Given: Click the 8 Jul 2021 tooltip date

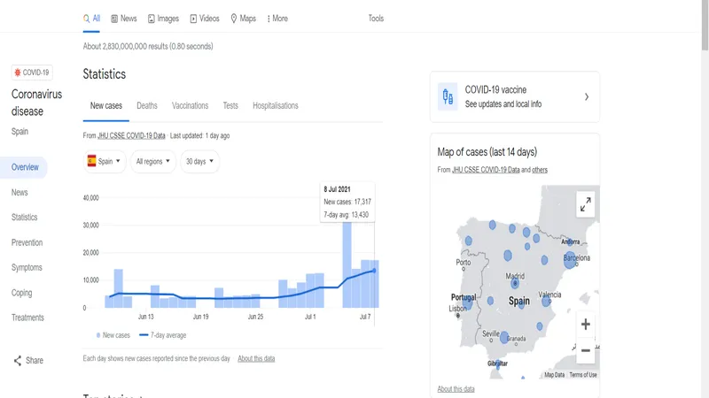Looking at the screenshot, I should tap(337, 189).
